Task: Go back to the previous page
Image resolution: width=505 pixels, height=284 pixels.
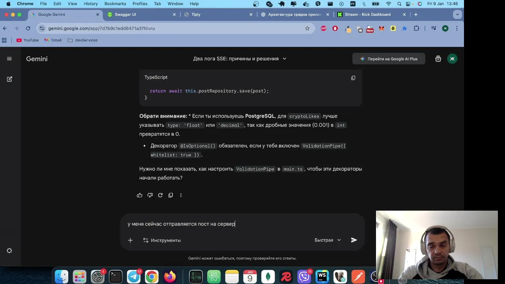Action: click(5, 28)
